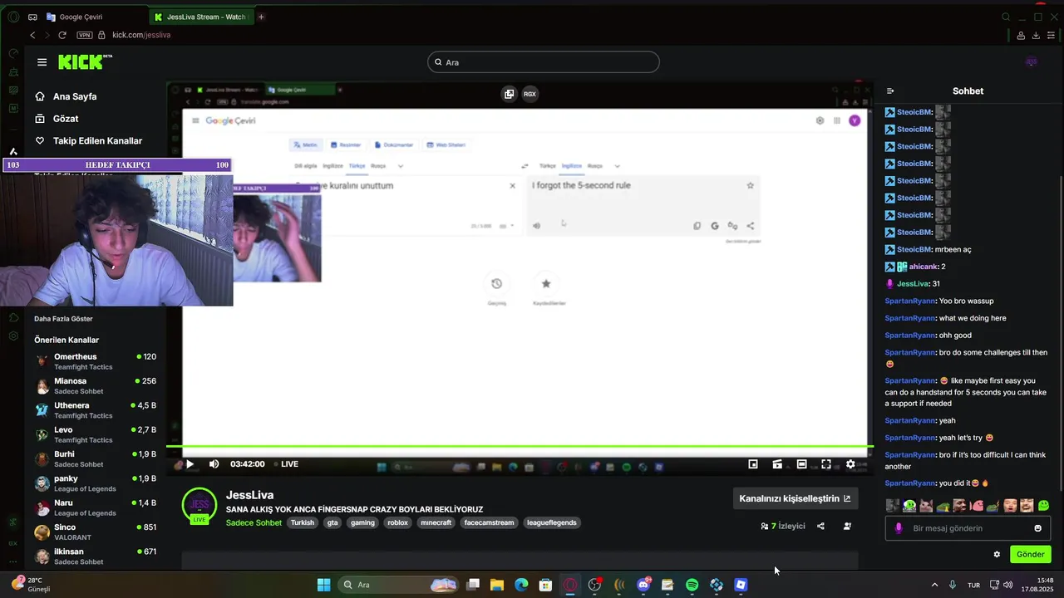Switch to the Google Çeviri browser tab
Viewport: 1064px width, 598px height.
tap(95, 17)
